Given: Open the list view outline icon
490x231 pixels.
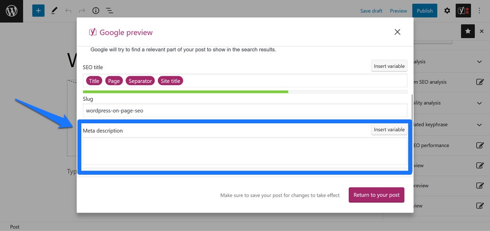Looking at the screenshot, I should coord(109,11).
